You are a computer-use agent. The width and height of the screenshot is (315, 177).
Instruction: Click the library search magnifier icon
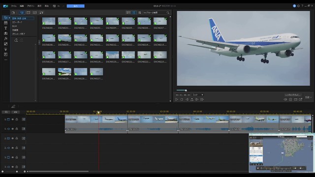pos(168,13)
